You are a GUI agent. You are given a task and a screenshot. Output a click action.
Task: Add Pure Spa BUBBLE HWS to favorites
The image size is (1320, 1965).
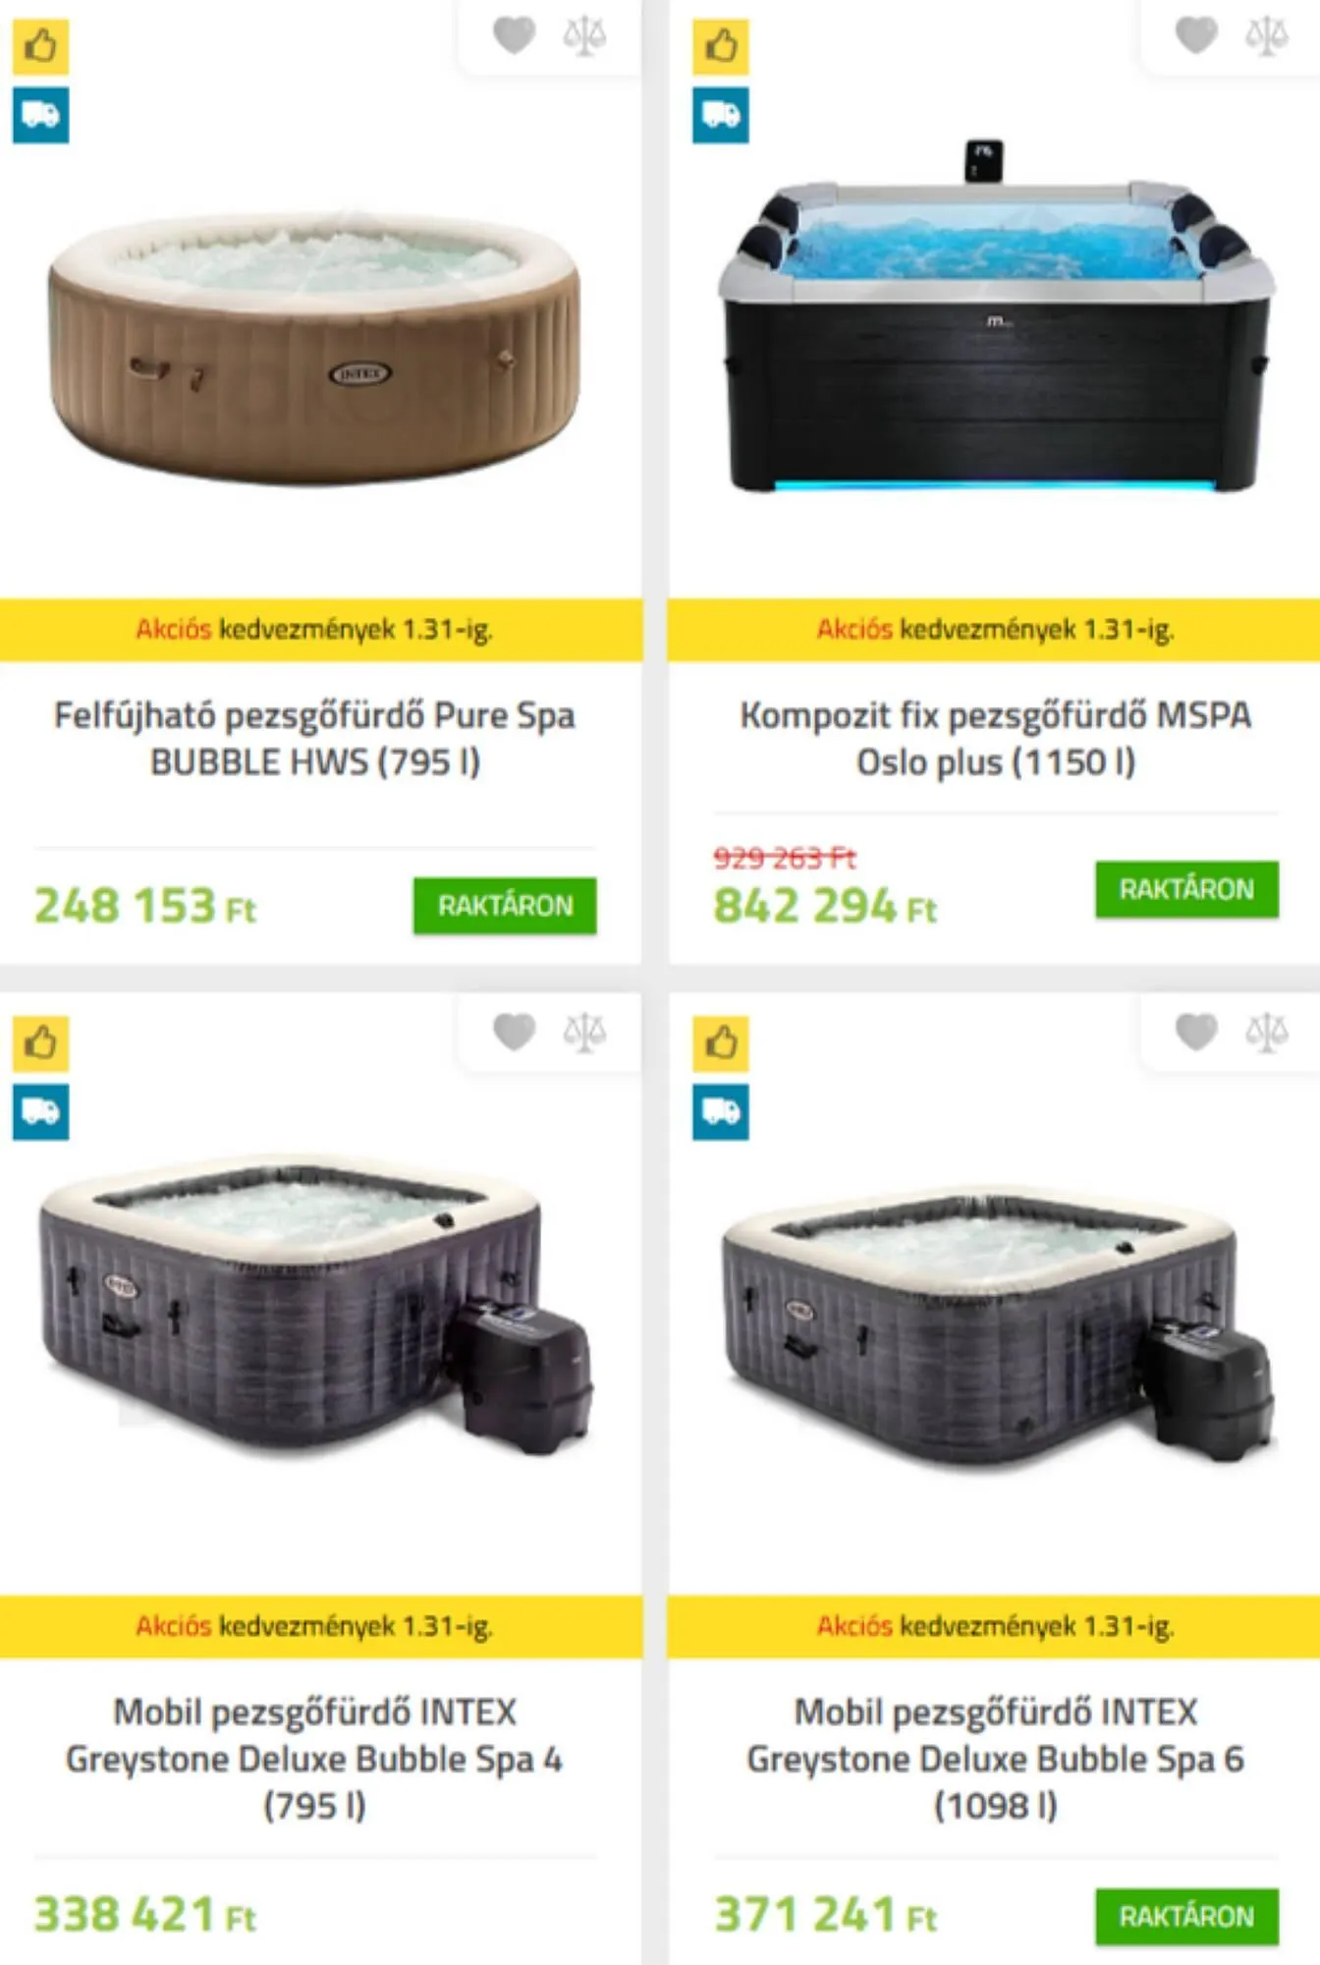[x=514, y=35]
